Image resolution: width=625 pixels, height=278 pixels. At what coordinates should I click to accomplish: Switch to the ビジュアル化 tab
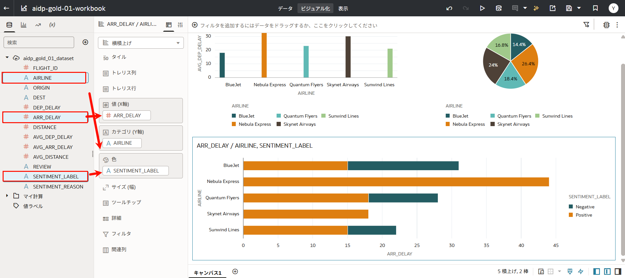click(x=315, y=8)
